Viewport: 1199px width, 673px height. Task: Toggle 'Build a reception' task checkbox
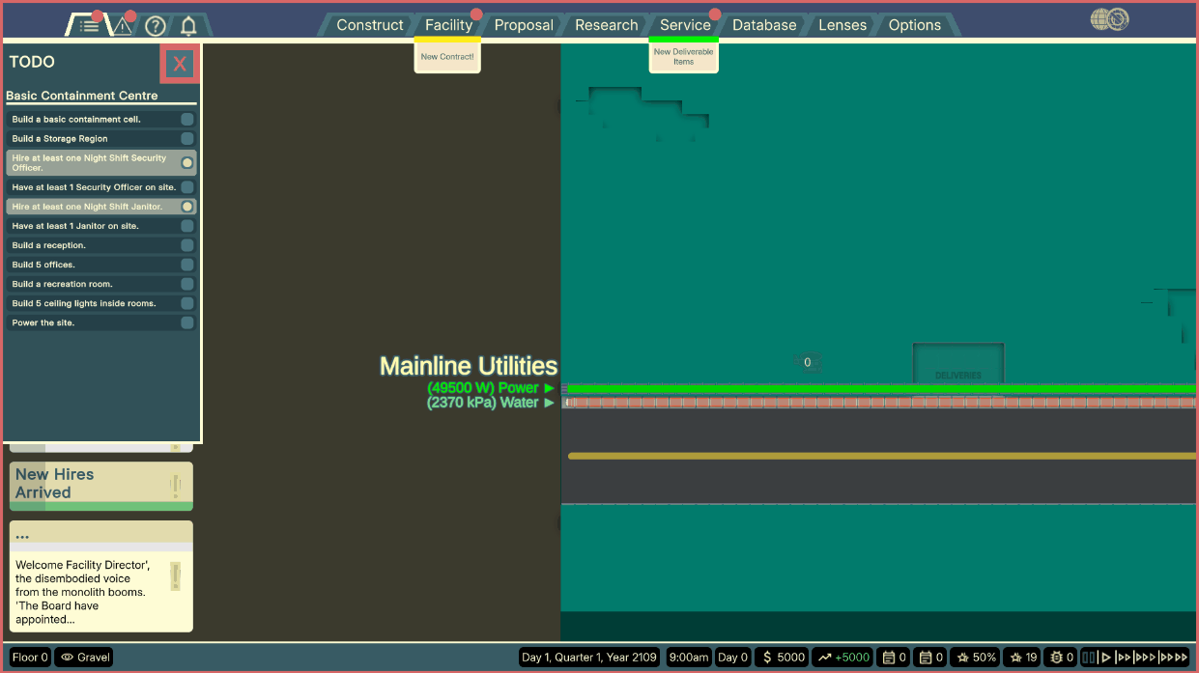tap(187, 245)
